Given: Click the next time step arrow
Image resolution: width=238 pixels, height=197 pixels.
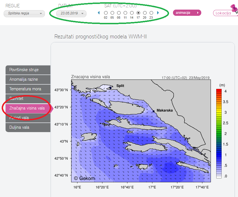Looking at the screenshot, I should 158,13.
